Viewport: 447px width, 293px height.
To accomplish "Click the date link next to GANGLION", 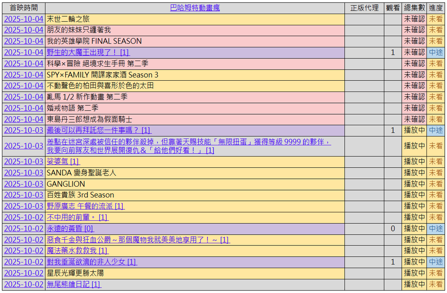I will pyautogui.click(x=24, y=184).
